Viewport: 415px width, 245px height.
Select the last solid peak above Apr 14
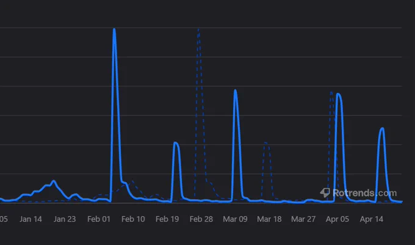pyautogui.click(x=382, y=129)
